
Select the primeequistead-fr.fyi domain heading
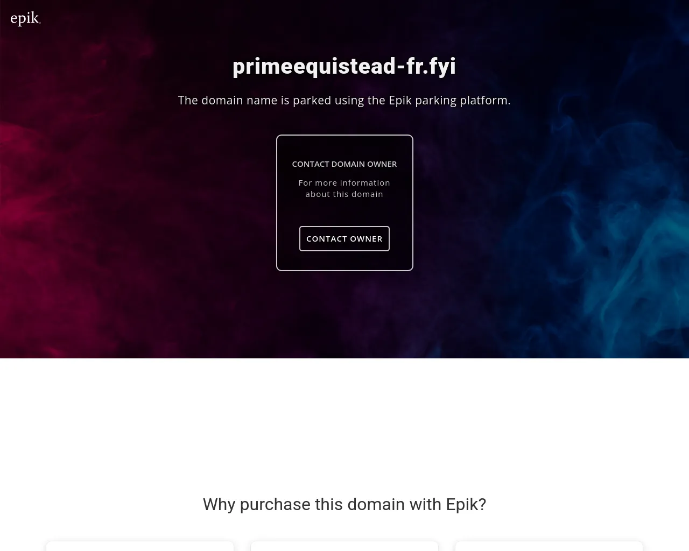pyautogui.click(x=344, y=66)
